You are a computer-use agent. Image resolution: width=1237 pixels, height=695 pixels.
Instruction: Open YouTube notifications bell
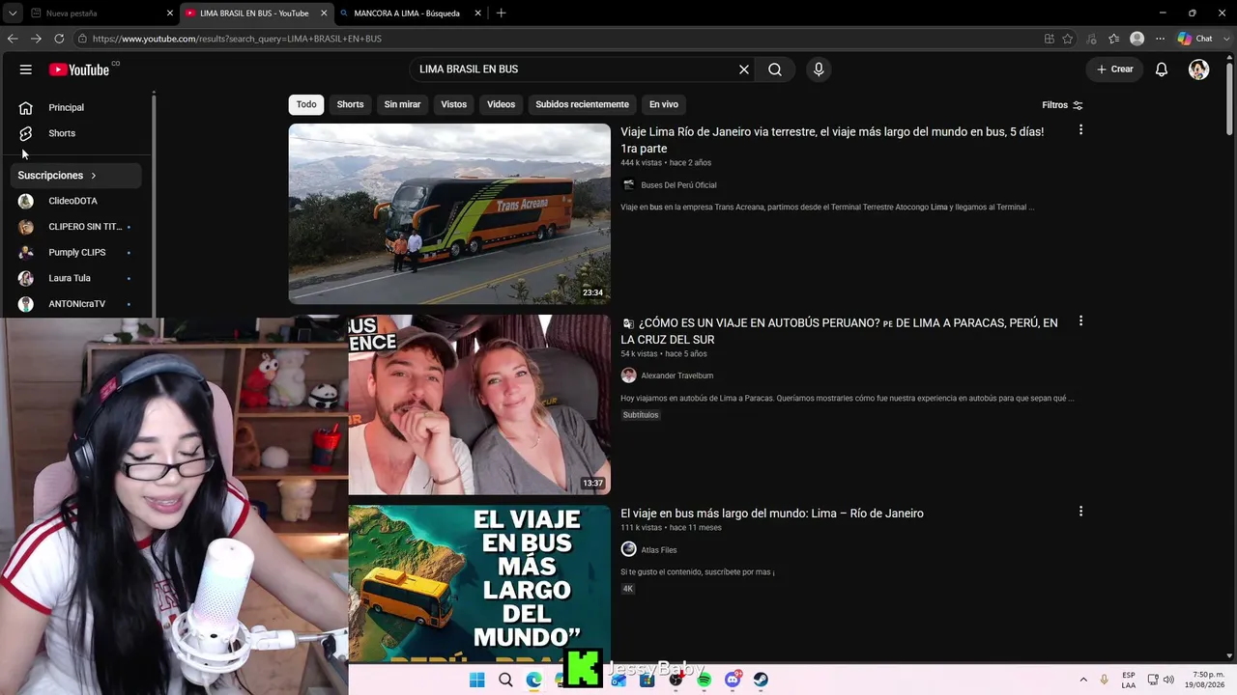(1162, 69)
